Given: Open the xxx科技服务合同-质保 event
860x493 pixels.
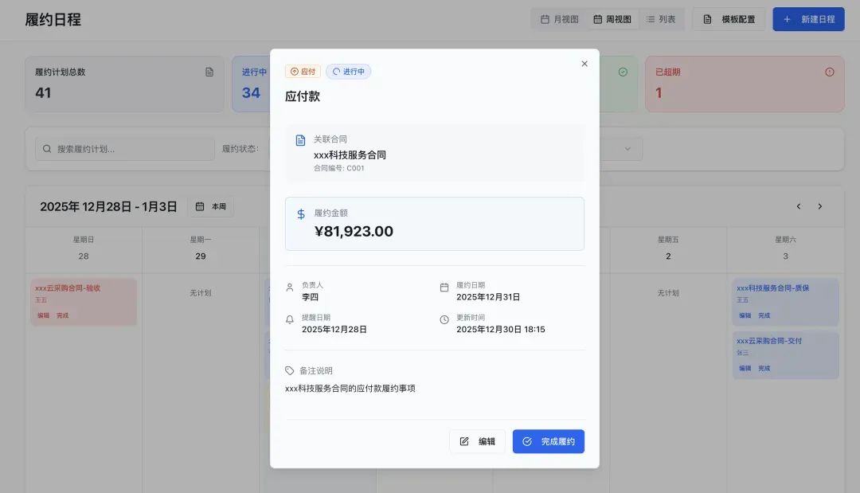Looking at the screenshot, I should click(785, 302).
